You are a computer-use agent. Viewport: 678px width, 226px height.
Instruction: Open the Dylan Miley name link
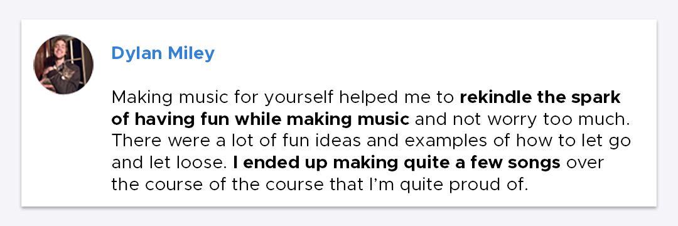(x=163, y=53)
